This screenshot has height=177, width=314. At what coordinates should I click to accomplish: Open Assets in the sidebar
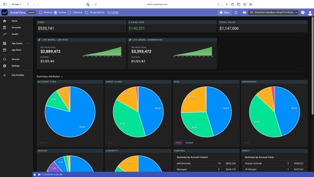(15, 34)
